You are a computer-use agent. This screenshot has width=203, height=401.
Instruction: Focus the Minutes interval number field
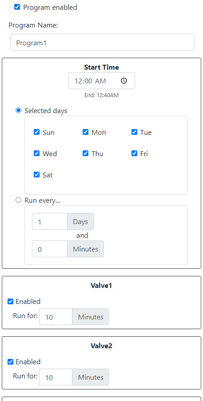point(50,249)
